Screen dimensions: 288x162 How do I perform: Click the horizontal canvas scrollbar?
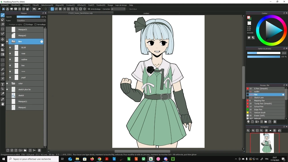click(142, 151)
